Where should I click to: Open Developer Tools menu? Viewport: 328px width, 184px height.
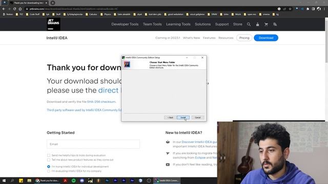(125, 24)
